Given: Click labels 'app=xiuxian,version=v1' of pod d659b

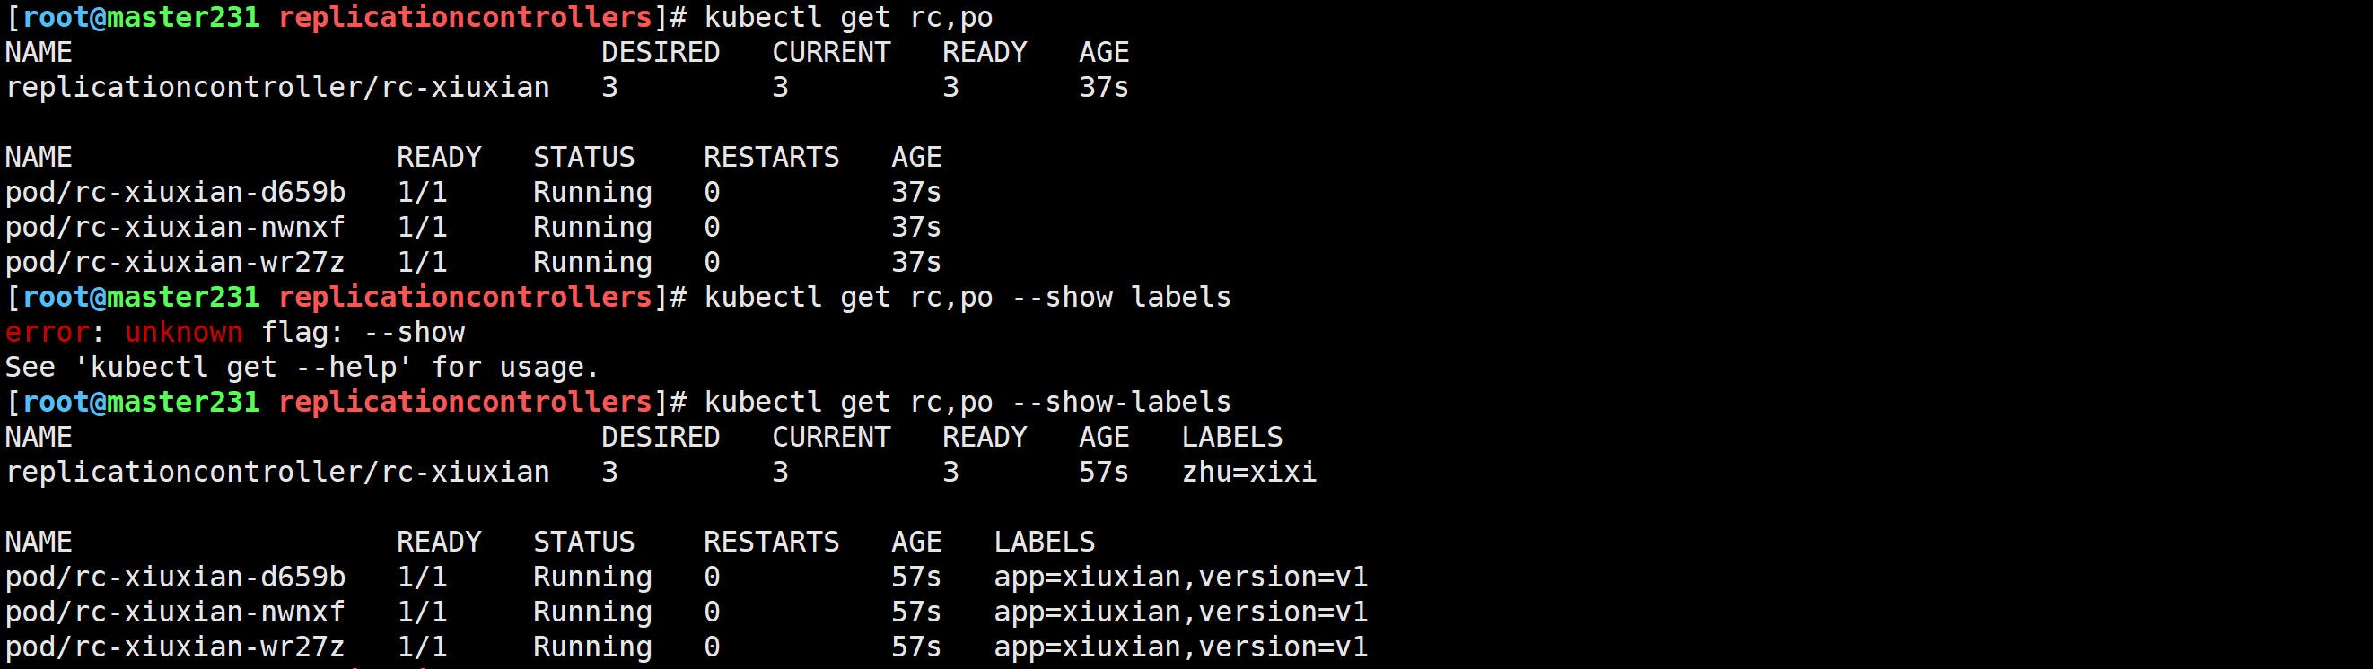Looking at the screenshot, I should point(1181,577).
